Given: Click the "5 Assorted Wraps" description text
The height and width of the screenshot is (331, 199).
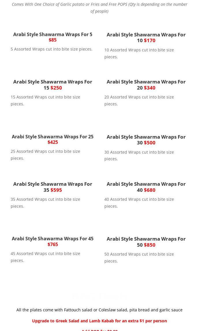Looking at the screenshot, I should pyautogui.click(x=52, y=49).
